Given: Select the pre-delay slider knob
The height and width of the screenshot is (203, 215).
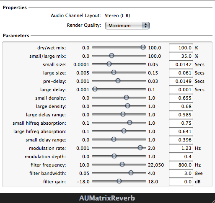Looking at the screenshot, I should [x=118, y=81].
